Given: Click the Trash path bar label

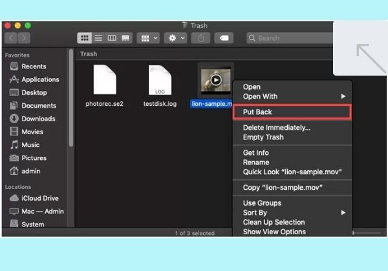Looking at the screenshot, I should [x=89, y=54].
